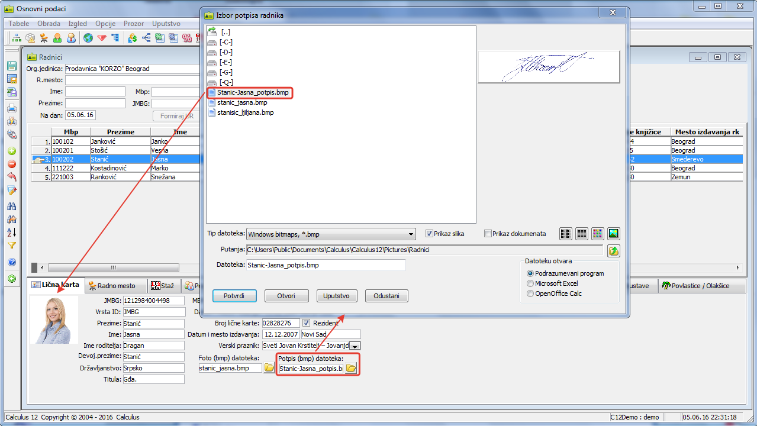Click the red minus delete-record icon

[11, 164]
